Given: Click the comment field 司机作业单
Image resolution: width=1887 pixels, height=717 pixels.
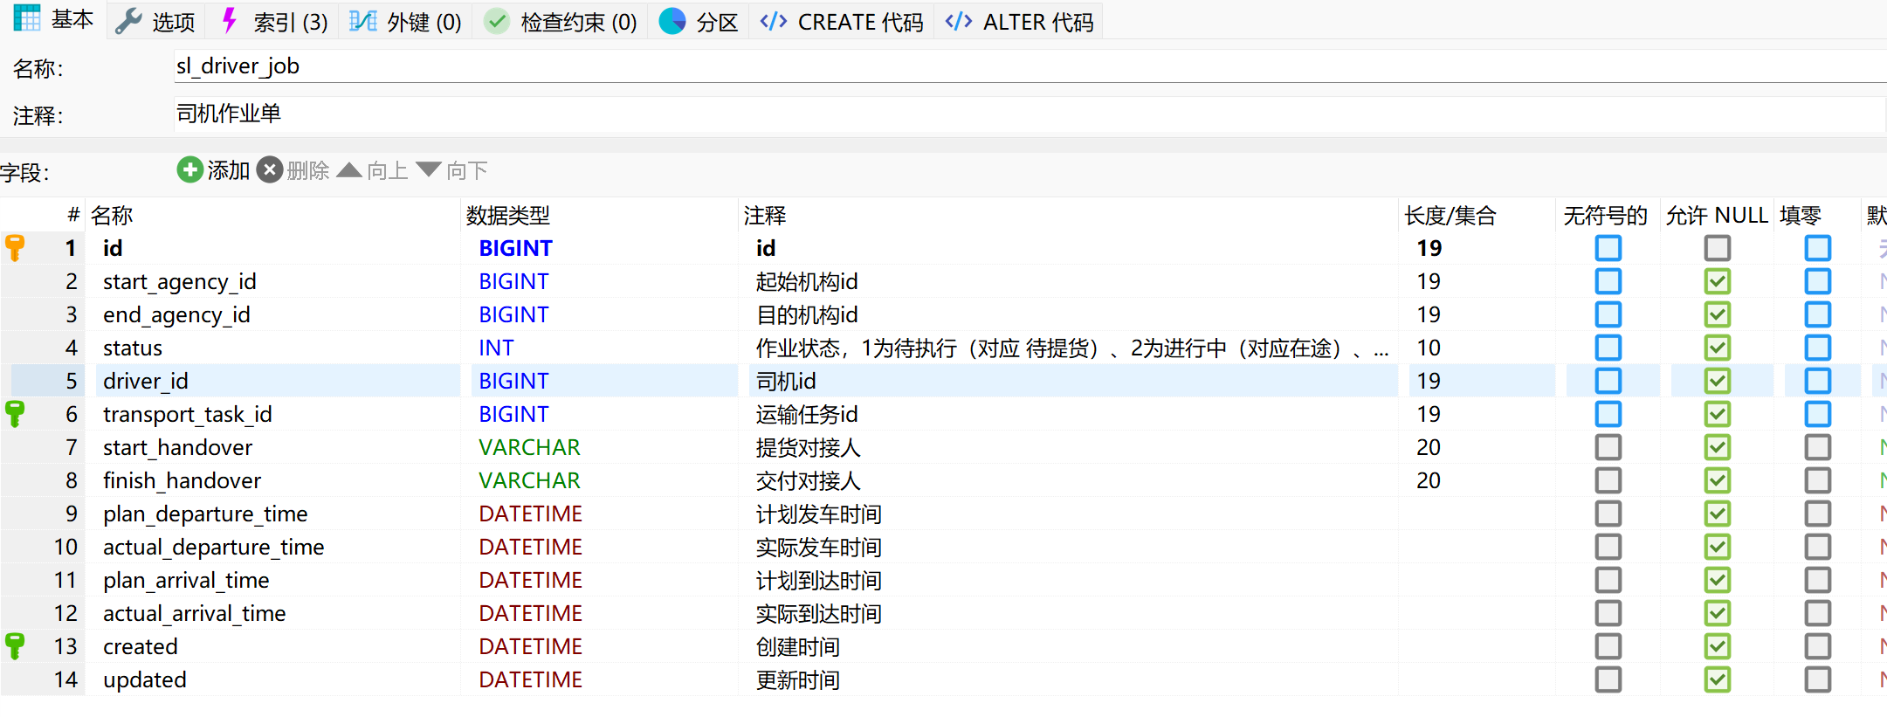Looking at the screenshot, I should coord(1030,114).
